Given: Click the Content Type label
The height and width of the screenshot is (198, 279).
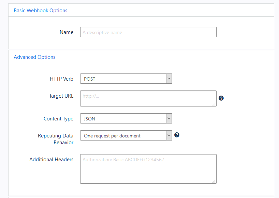Looking at the screenshot, I should click(x=58, y=119).
